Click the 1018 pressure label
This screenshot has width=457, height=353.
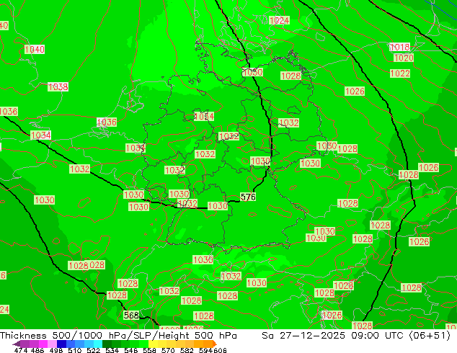(400, 47)
